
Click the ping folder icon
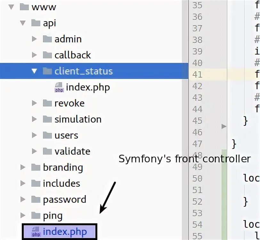coord(36,216)
